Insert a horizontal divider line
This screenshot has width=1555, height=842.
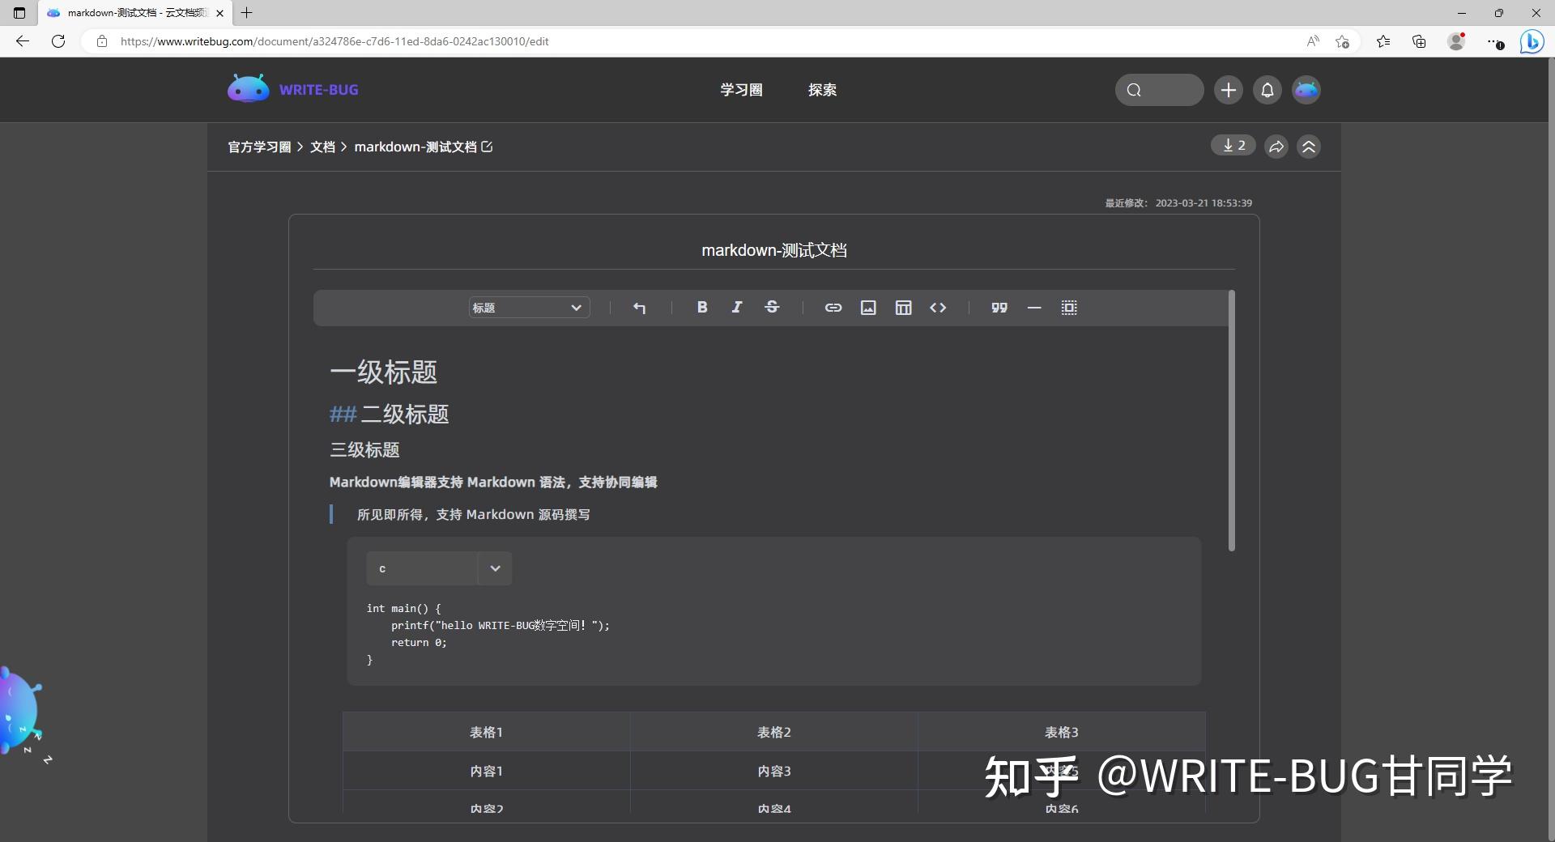point(1034,308)
